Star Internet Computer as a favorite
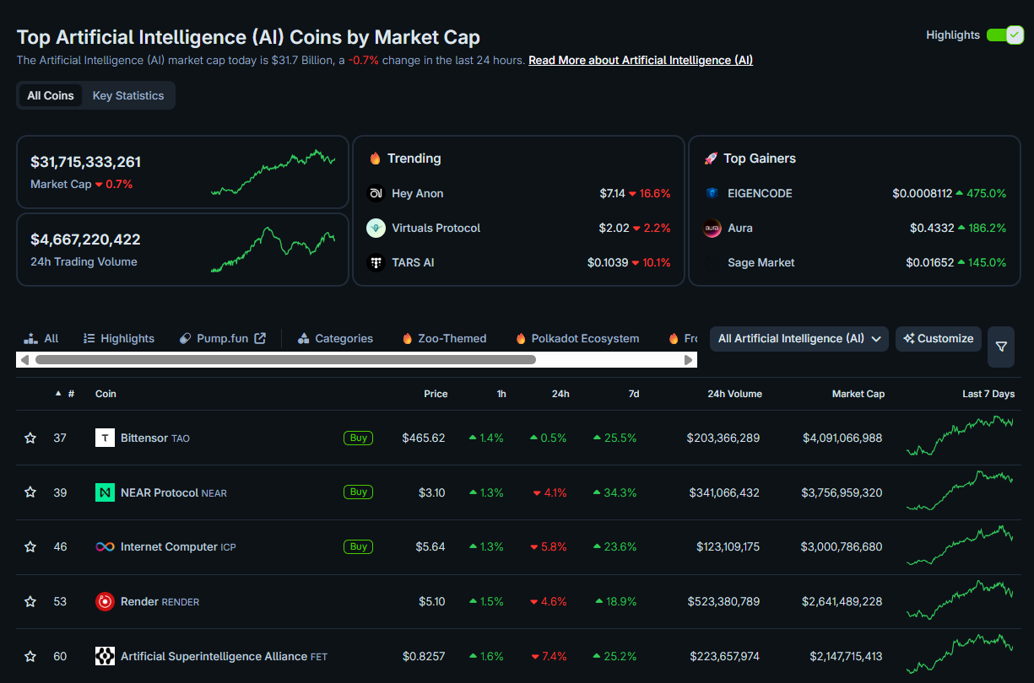Image resolution: width=1034 pixels, height=683 pixels. 30,547
